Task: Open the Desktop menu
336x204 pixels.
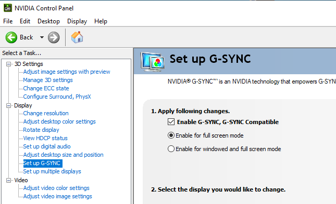Action: pos(48,21)
